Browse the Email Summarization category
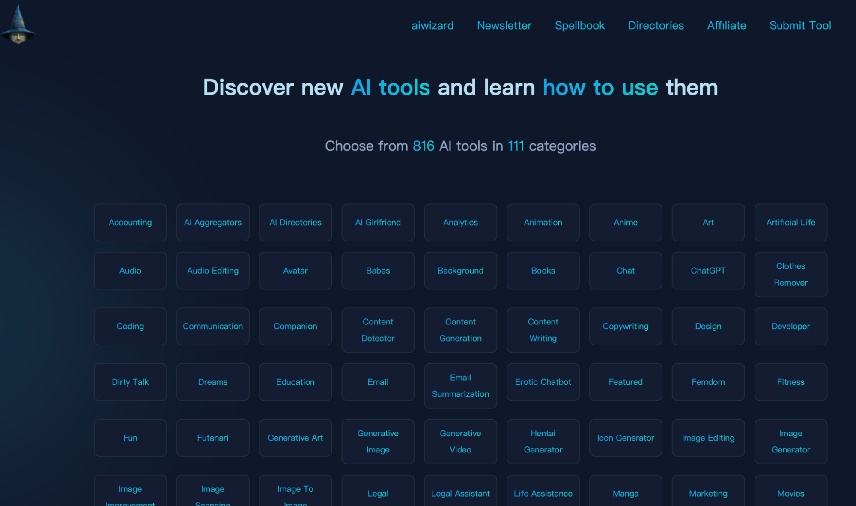Screen dimensions: 856x506 (x=460, y=385)
